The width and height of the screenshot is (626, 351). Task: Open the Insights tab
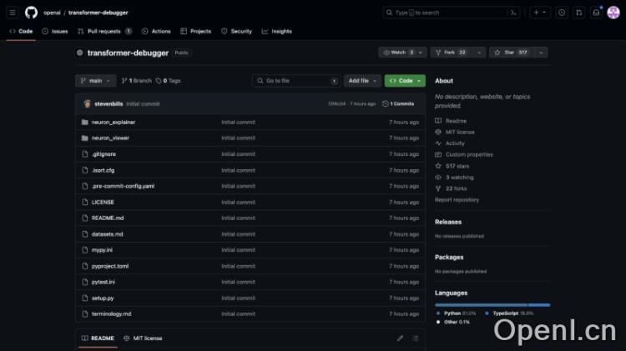pyautogui.click(x=277, y=31)
